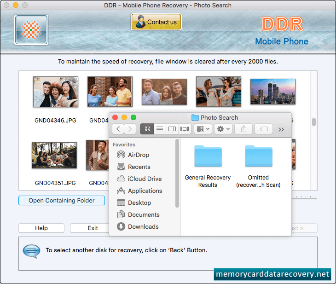The image size is (336, 284).
Task: Open thumbnail GND04346.JPG photo
Action: 56,92
